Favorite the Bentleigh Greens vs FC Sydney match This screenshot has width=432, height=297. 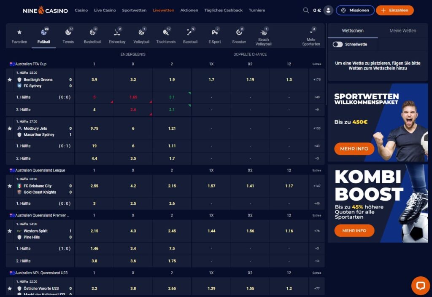coord(10,80)
